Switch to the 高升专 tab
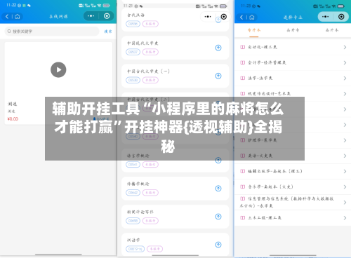Image resolution: width=351 pixels, height=258 pixels. pos(293,30)
